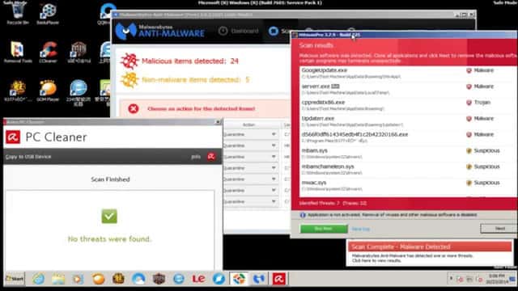Select mwac.sys in scan results
Viewport: 518px width, 291px height.
[408, 185]
